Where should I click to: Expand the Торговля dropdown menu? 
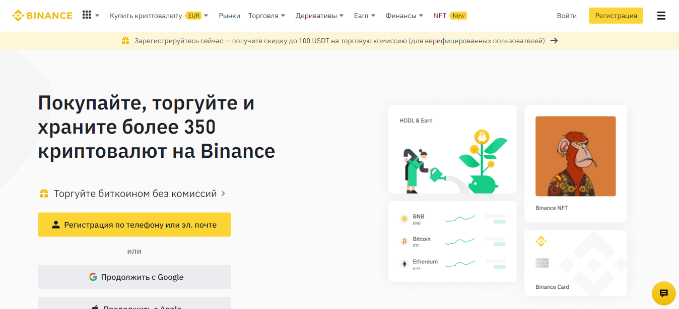pos(266,16)
